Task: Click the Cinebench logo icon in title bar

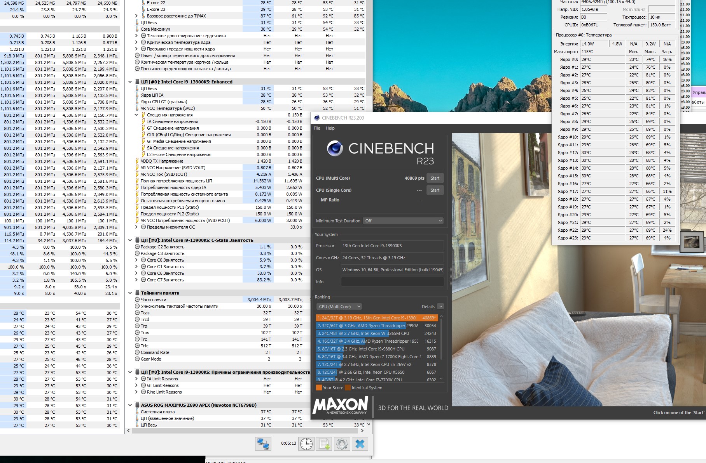Action: pos(317,118)
